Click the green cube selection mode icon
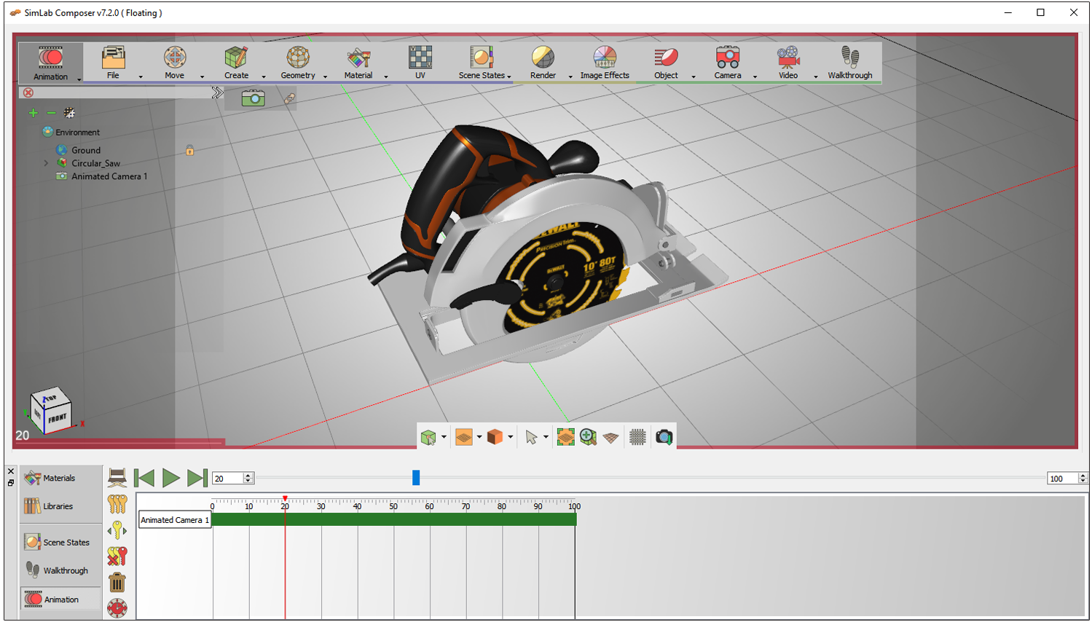1092x622 pixels. (x=428, y=437)
